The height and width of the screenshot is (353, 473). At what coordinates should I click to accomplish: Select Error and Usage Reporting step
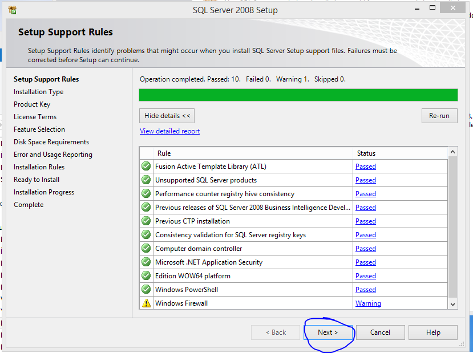point(53,155)
